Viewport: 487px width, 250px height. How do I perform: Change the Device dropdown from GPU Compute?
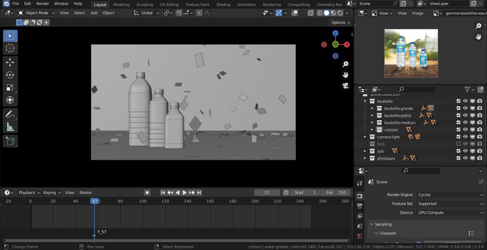click(x=450, y=213)
